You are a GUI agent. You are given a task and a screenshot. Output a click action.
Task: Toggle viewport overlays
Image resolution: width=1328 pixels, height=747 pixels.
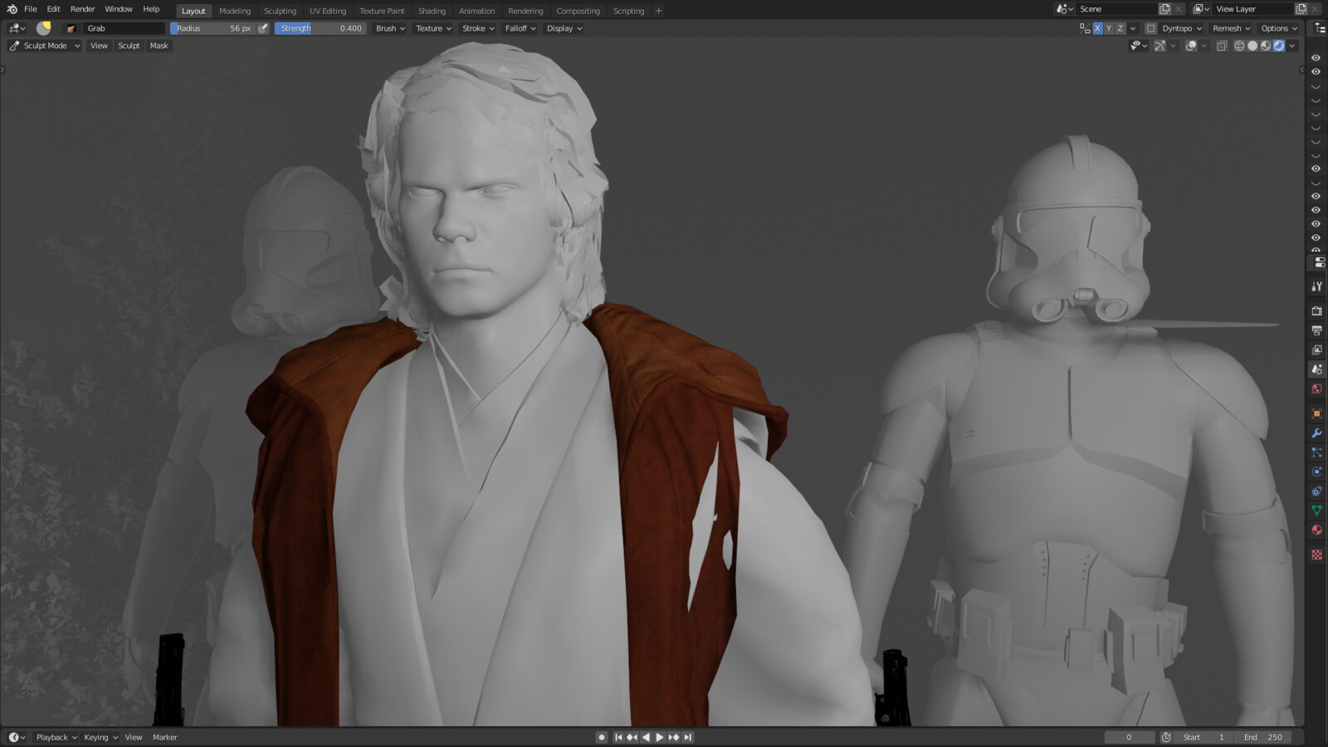point(1191,46)
